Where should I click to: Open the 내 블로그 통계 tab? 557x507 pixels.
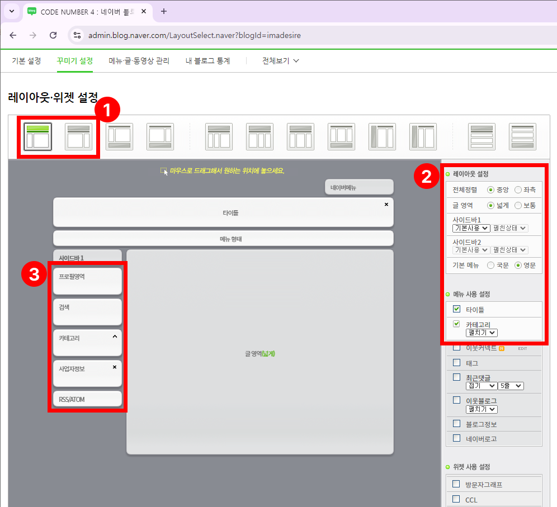click(x=207, y=61)
